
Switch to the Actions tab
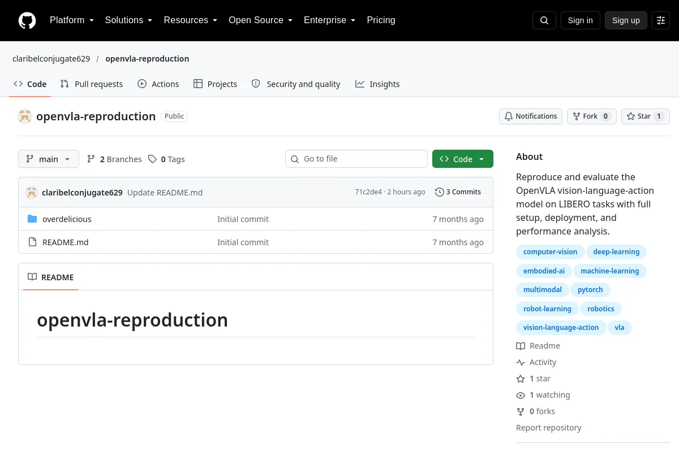click(x=158, y=84)
